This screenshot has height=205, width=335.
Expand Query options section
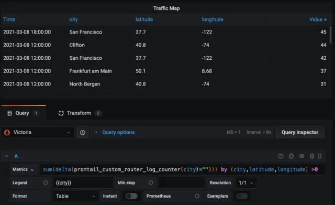click(x=118, y=133)
